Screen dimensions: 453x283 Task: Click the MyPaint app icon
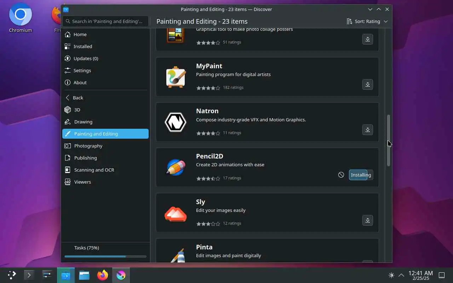[x=176, y=77]
